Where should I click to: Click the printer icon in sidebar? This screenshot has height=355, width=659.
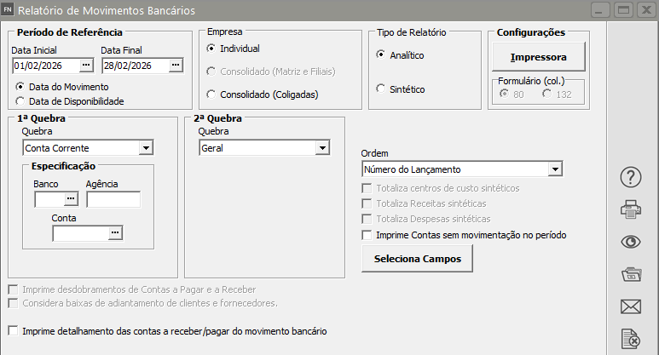click(632, 209)
